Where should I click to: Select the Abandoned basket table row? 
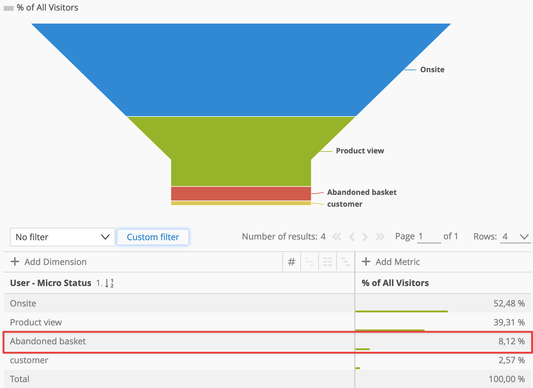(267, 342)
